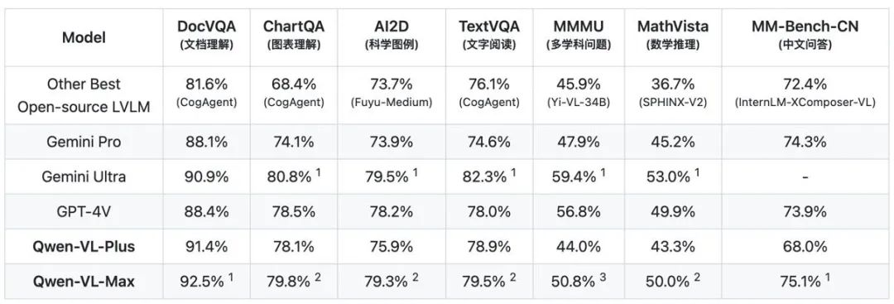
Task: Select the GPT-4V row label
Action: (x=84, y=211)
